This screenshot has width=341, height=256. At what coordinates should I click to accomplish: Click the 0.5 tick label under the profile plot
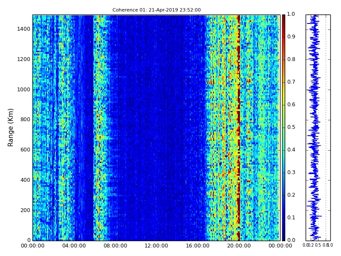[318, 245]
